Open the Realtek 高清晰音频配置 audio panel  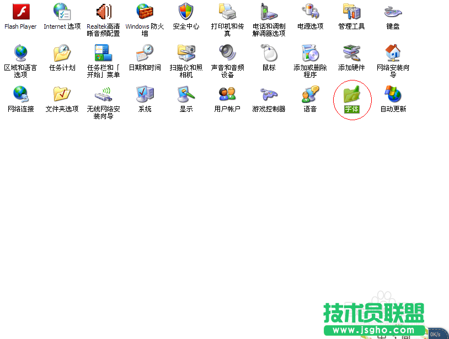coord(103,12)
